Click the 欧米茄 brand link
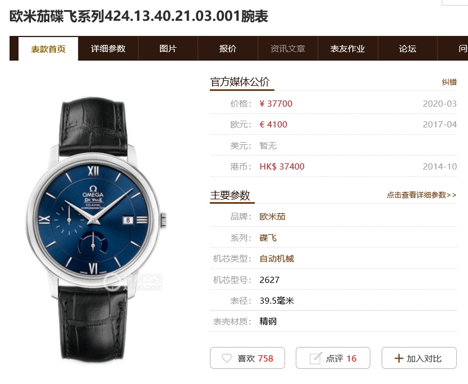Image resolution: width=468 pixels, height=384 pixels. point(272,217)
